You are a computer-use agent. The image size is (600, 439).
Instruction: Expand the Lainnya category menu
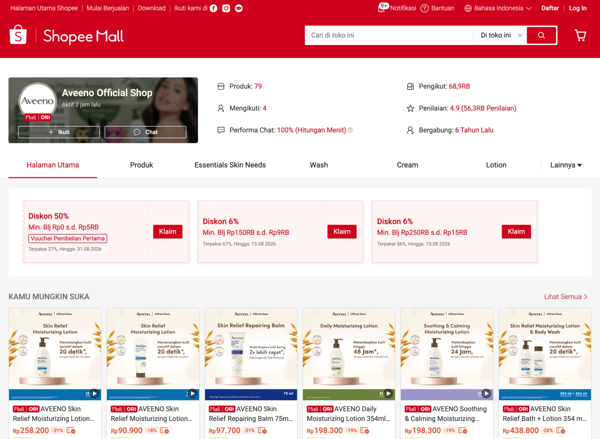(566, 165)
